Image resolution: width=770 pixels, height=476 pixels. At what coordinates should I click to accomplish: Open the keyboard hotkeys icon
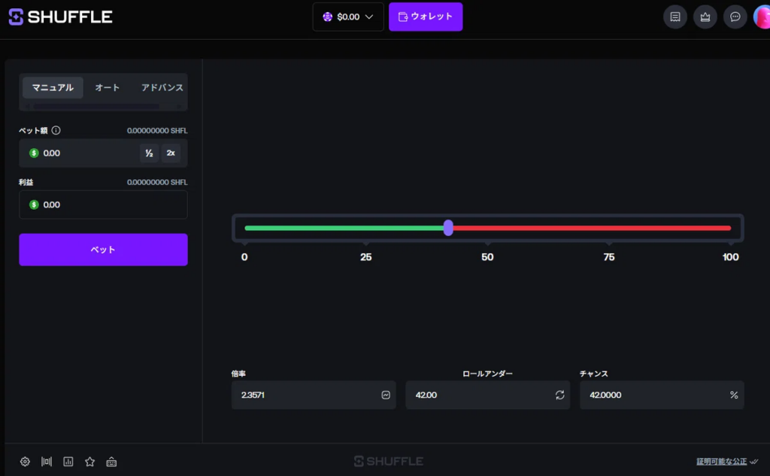111,462
